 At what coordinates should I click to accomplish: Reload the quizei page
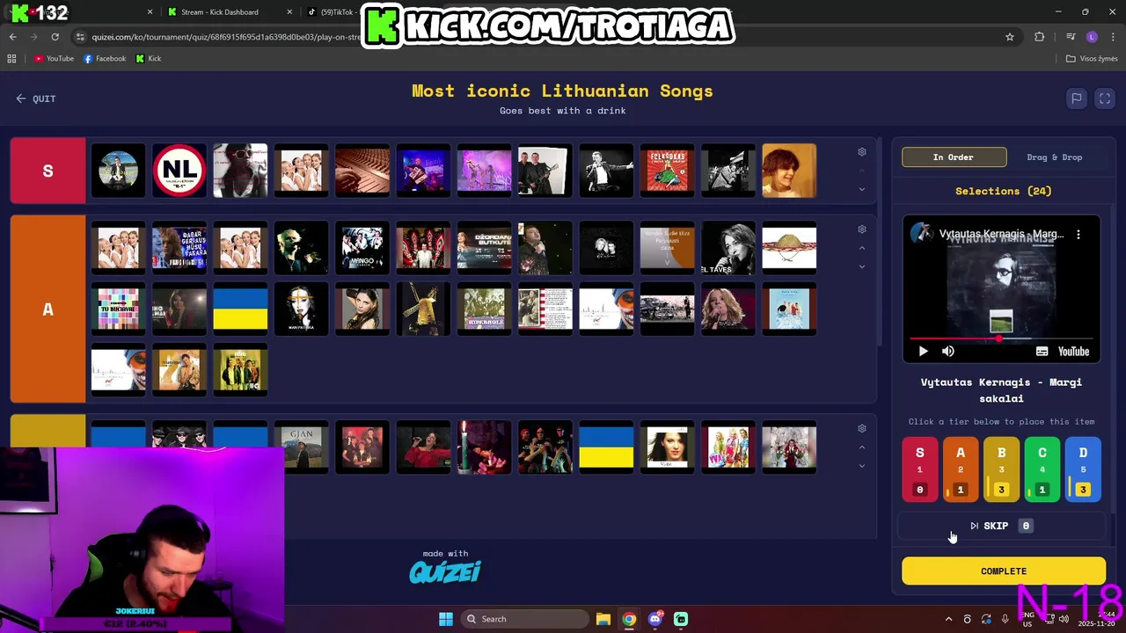(x=55, y=37)
